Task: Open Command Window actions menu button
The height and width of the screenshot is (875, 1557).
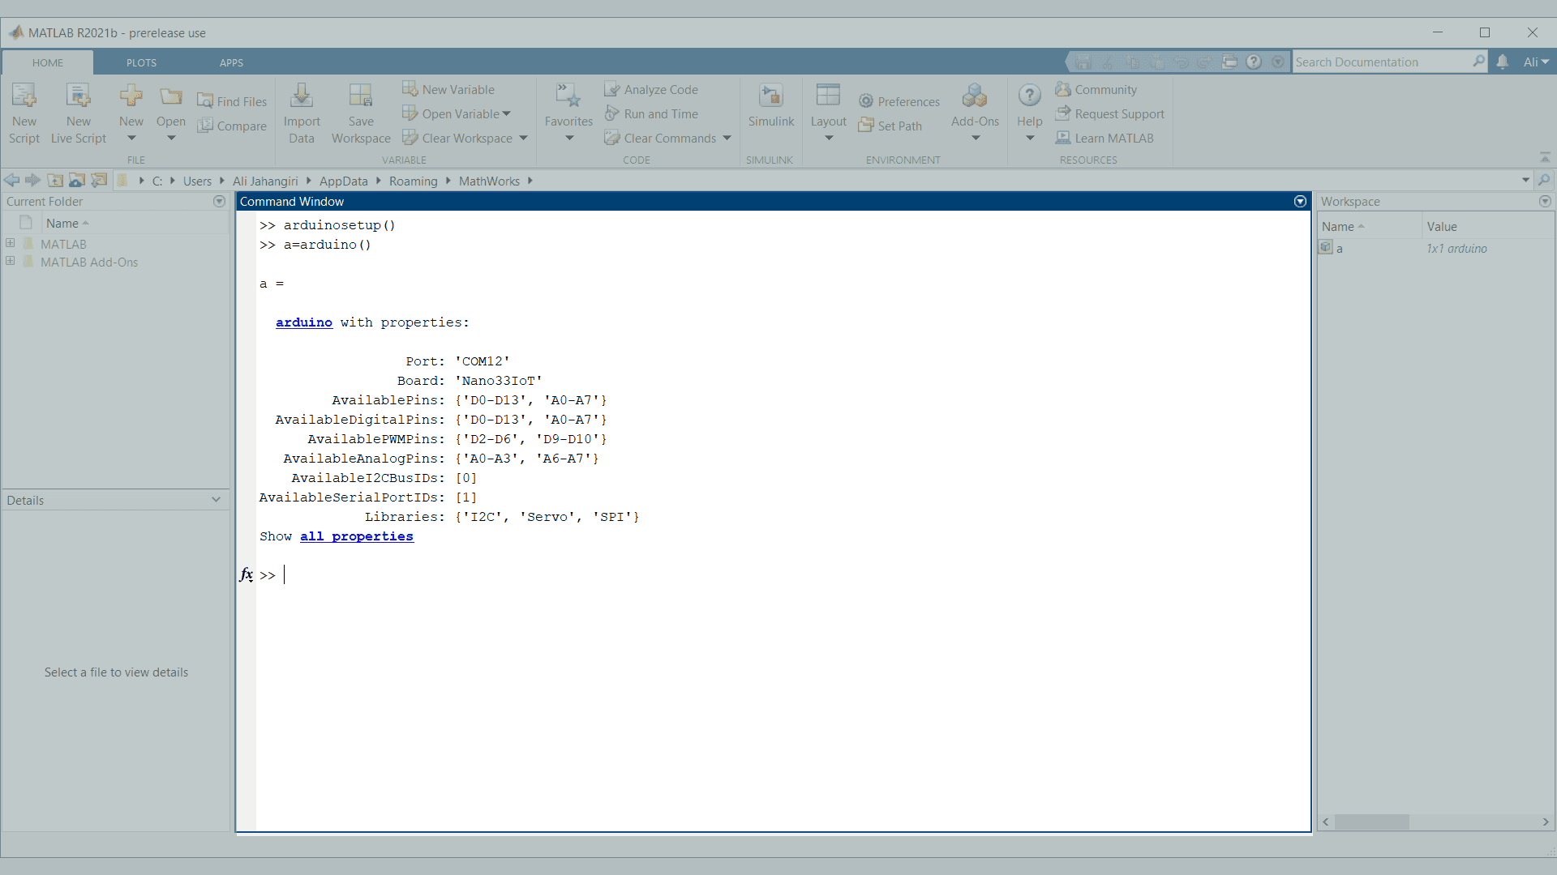Action: tap(1300, 201)
